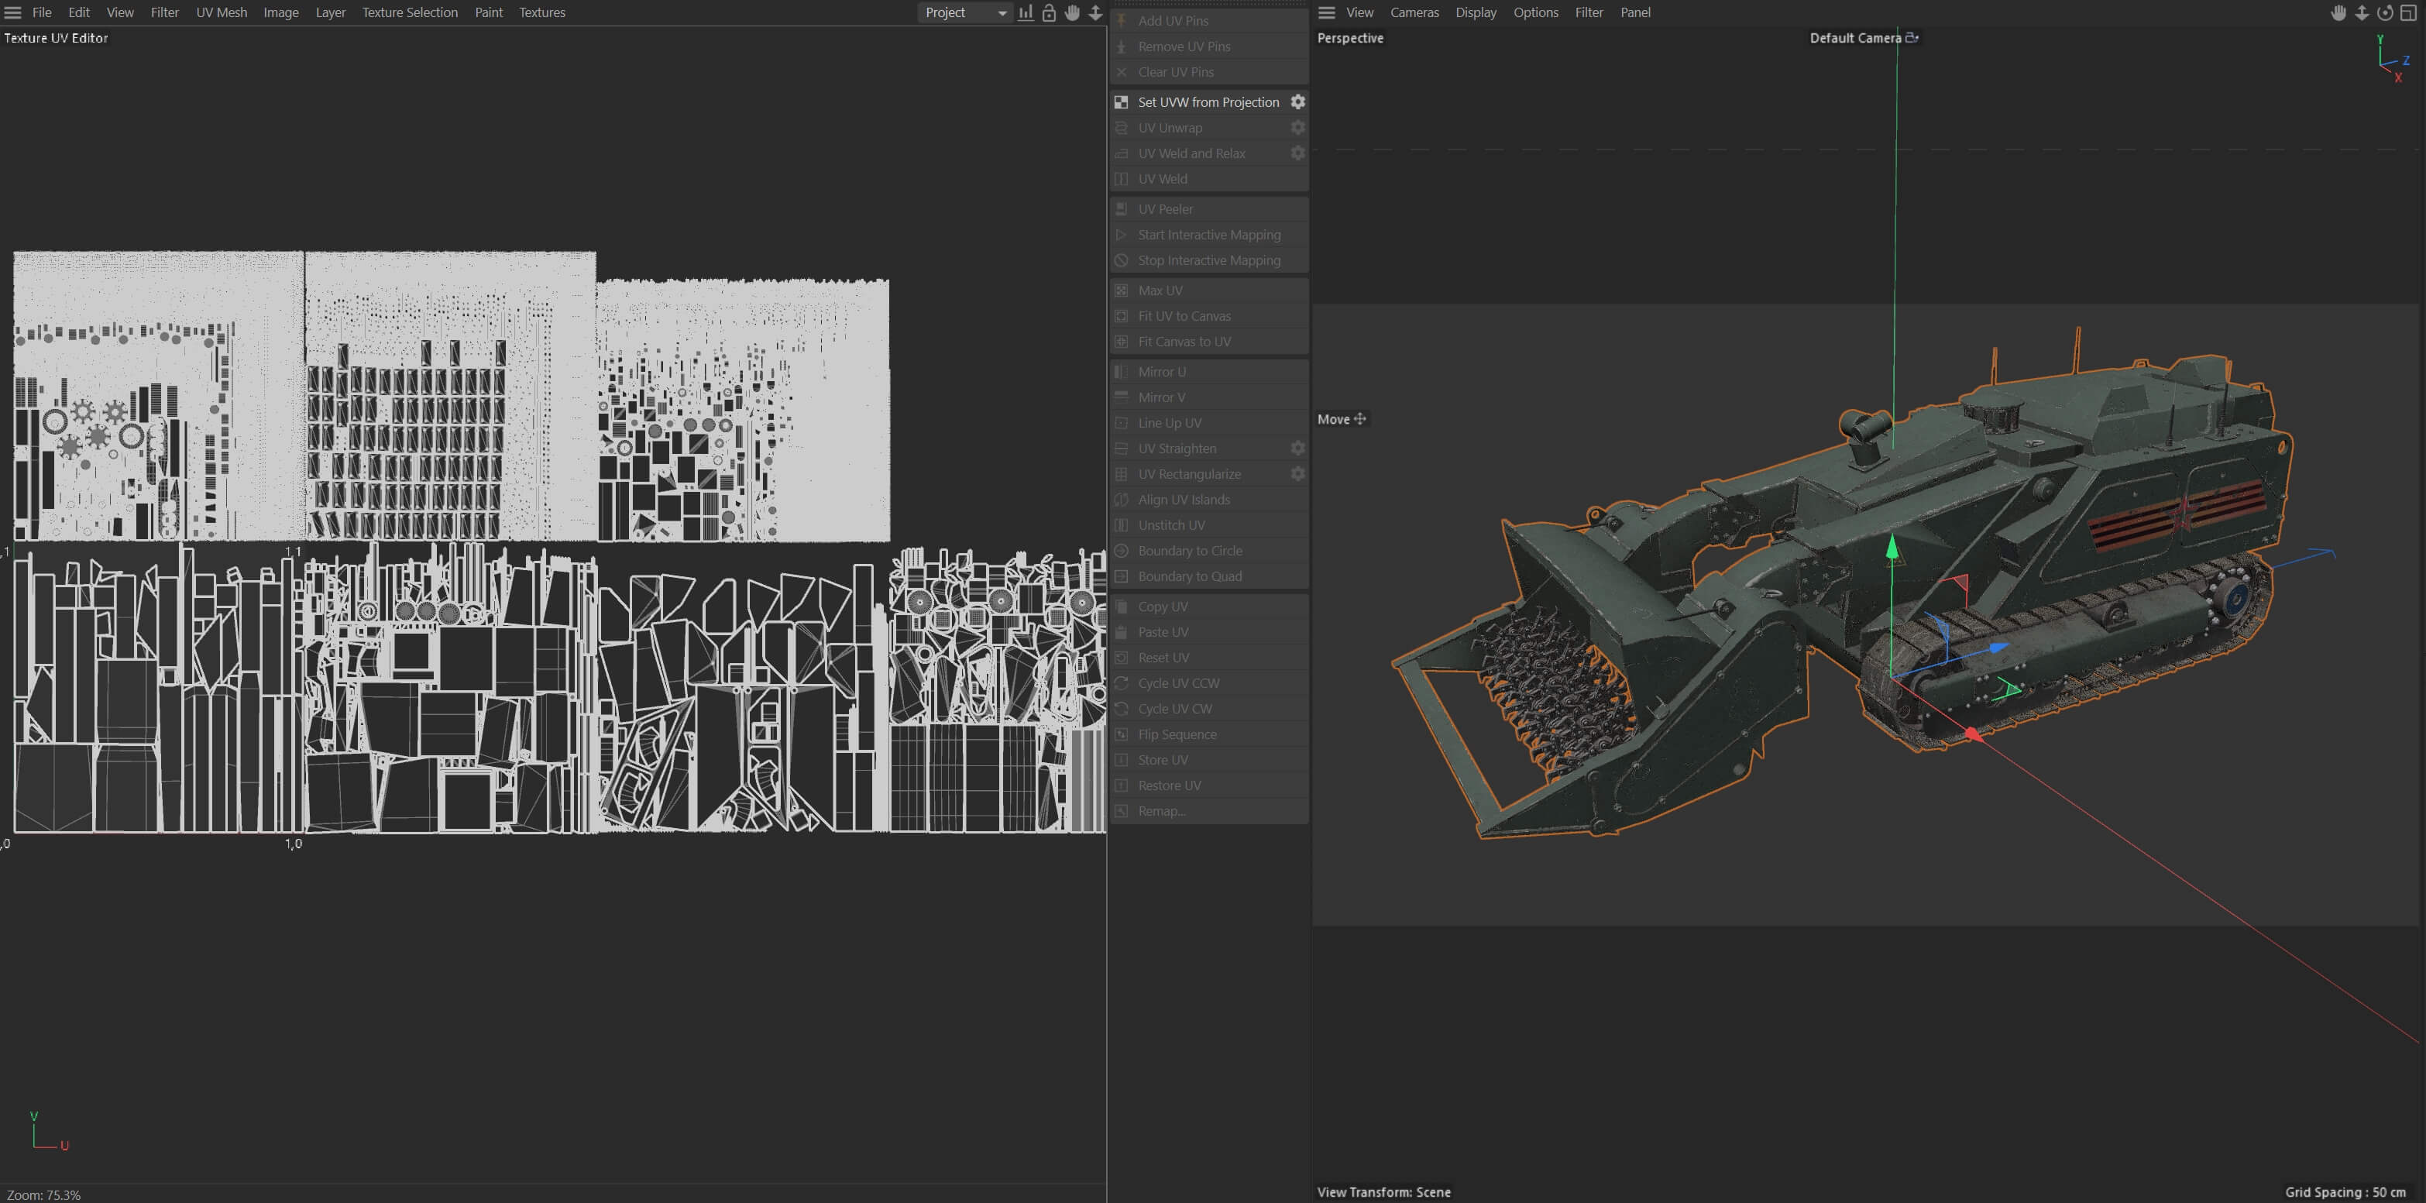Click the pan hand icon in UV editor
This screenshot has width=2426, height=1203.
point(1072,12)
